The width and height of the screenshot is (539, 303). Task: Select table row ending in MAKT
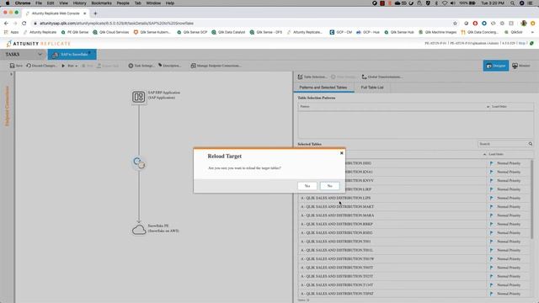414,207
